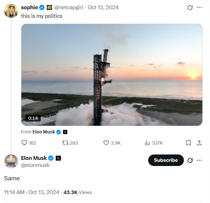Click the X affiliate badge beside Elon Musk's name
210x203 pixels.
pos(58,158)
